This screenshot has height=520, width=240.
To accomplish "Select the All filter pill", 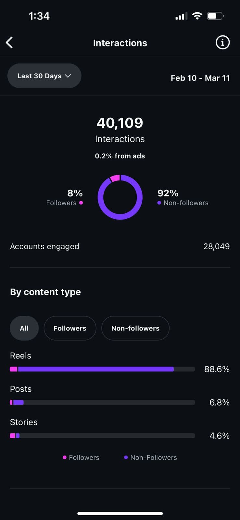I will point(24,328).
